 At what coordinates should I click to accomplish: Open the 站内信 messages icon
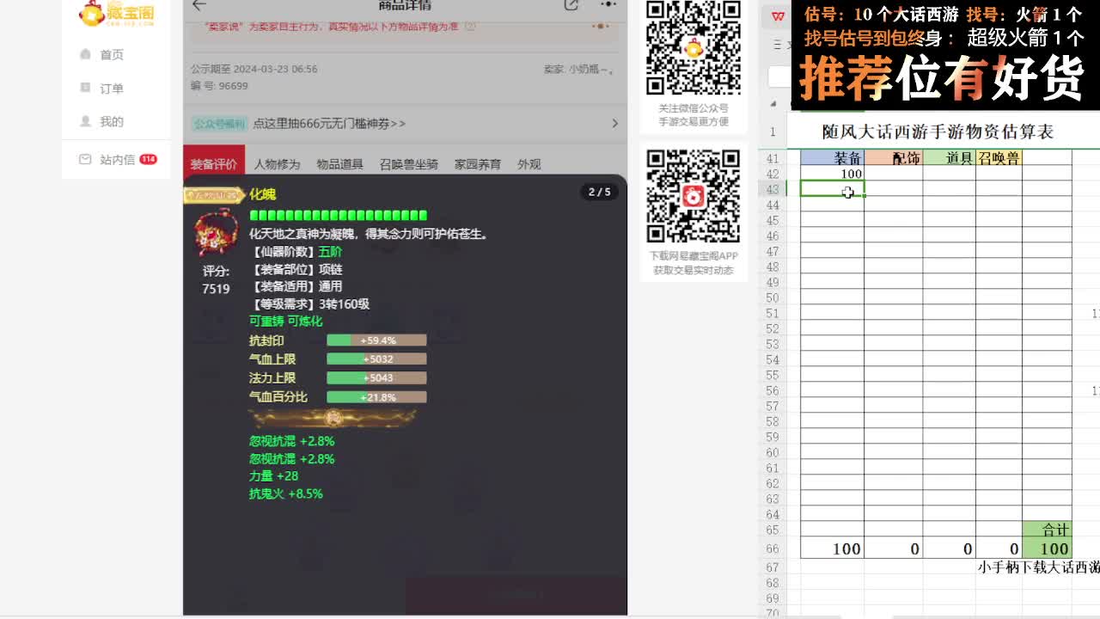coord(86,158)
